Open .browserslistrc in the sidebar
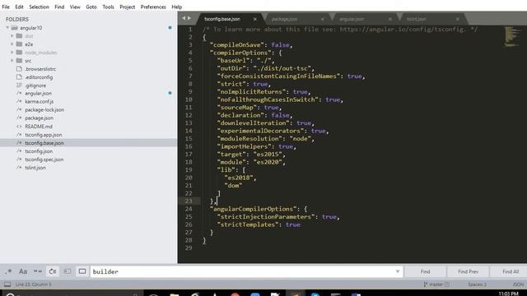The width and height of the screenshot is (527, 296). [40, 69]
